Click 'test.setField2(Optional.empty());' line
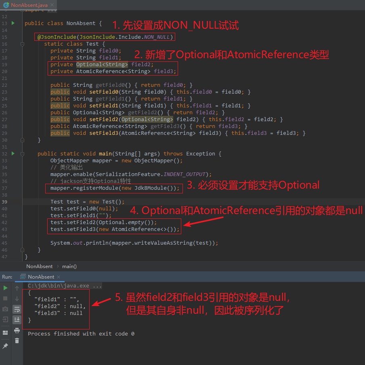 point(104,222)
